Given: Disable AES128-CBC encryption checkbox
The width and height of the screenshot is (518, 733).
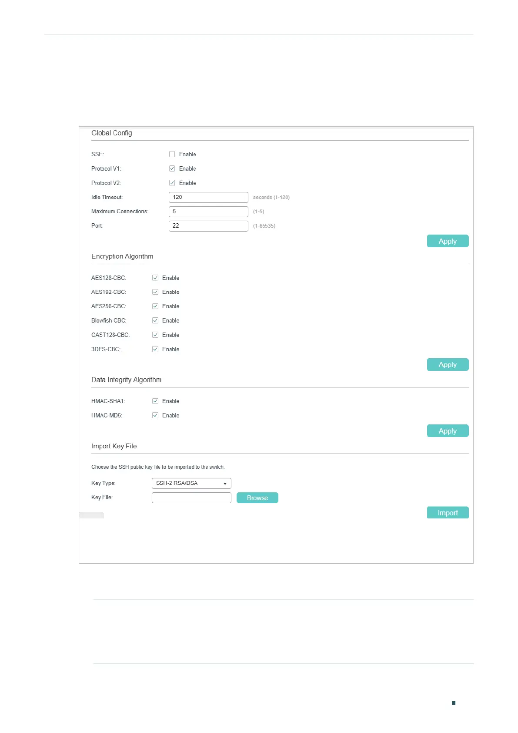Looking at the screenshot, I should 155,278.
